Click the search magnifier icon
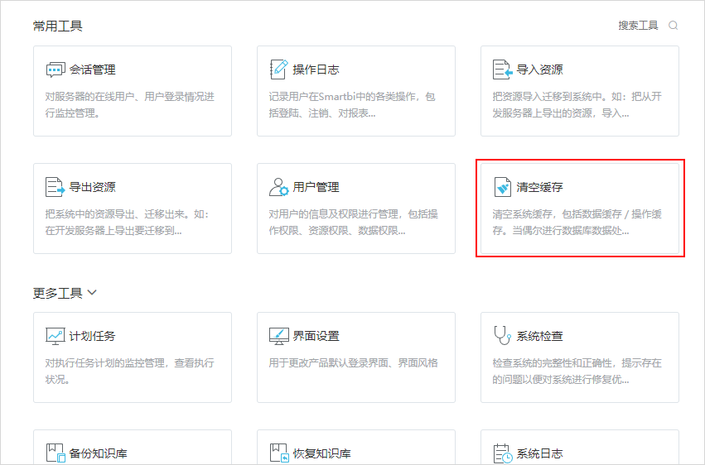 pos(673,26)
